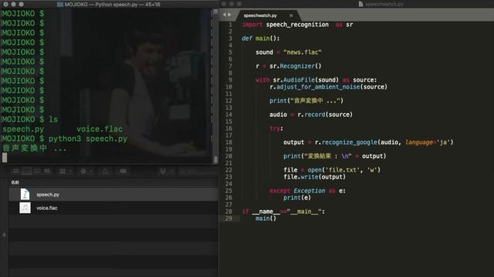The height and width of the screenshot is (277, 494).
Task: Click line number 29 in the gutter
Action: pos(229,219)
